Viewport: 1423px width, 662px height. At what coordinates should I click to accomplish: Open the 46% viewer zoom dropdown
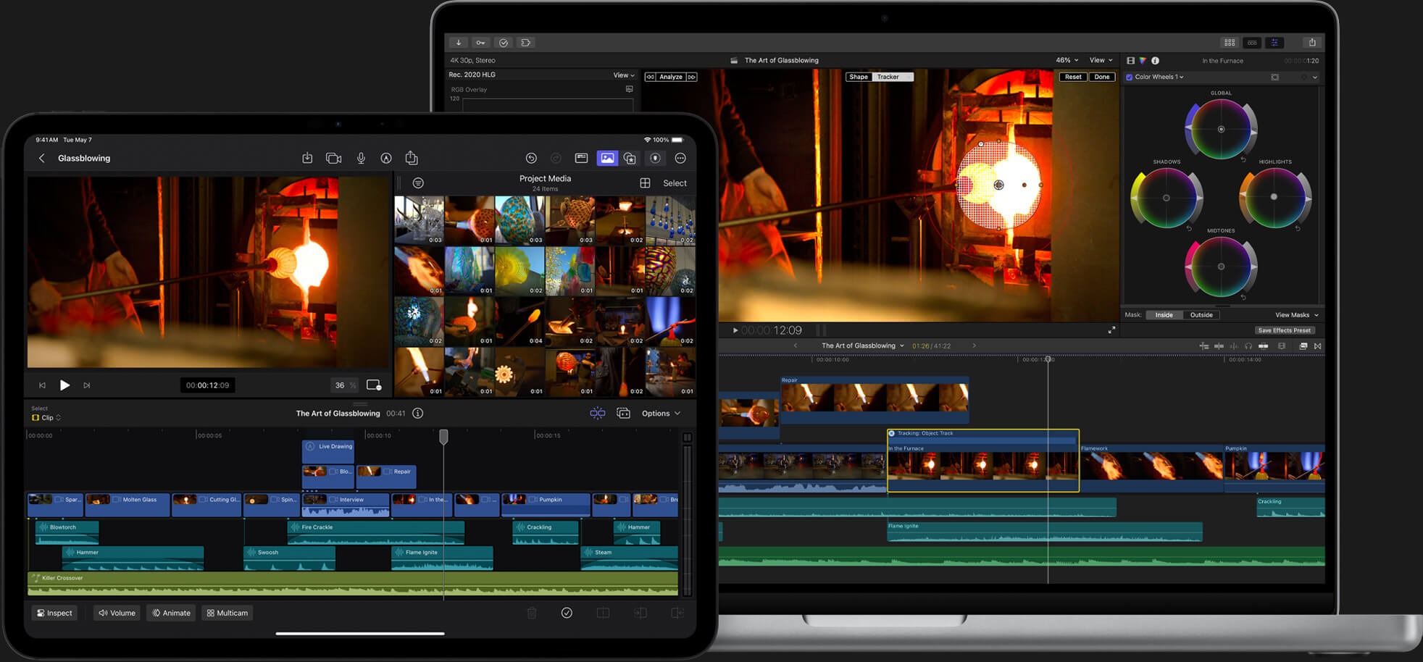click(x=1067, y=60)
